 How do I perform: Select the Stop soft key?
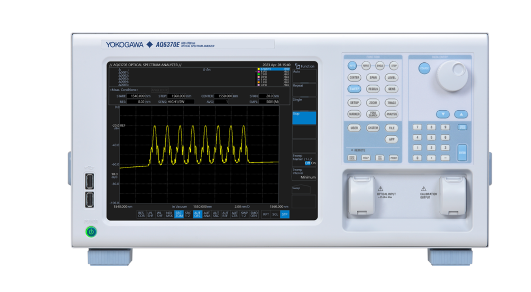click(304, 118)
